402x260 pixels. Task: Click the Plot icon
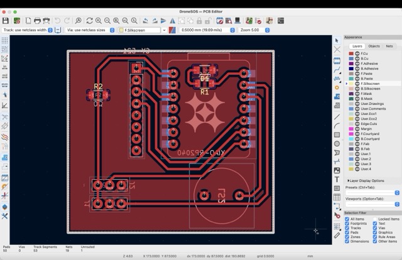[x=46, y=21]
